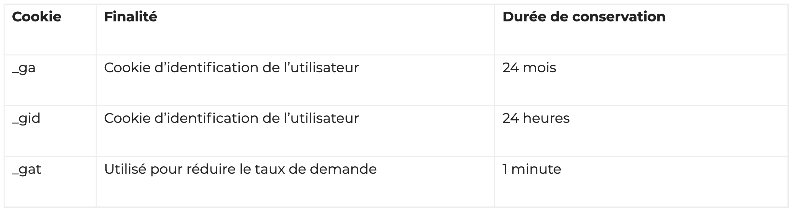Click the 'Utilisé pour réduire le taux de demande' text
The height and width of the screenshot is (212, 793).
[x=240, y=169]
